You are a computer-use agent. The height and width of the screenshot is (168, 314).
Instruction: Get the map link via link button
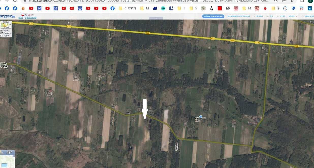pyautogui.click(x=270, y=16)
